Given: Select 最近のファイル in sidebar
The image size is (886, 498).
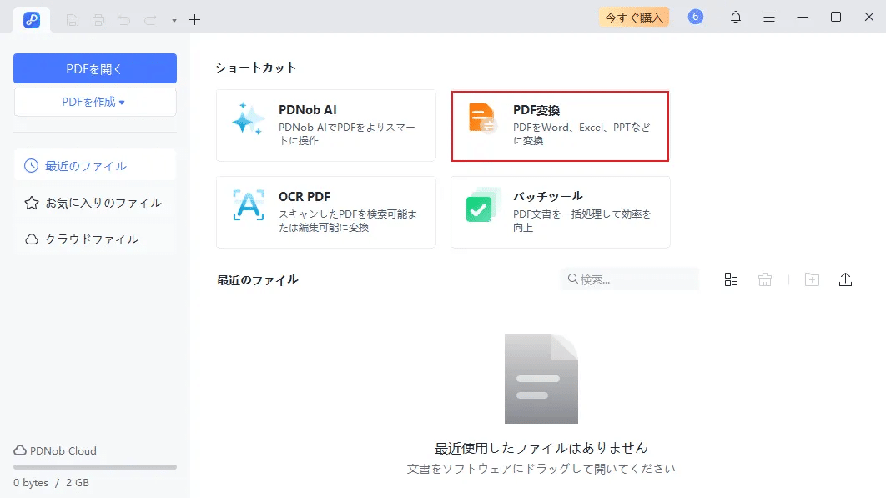Looking at the screenshot, I should click(95, 166).
